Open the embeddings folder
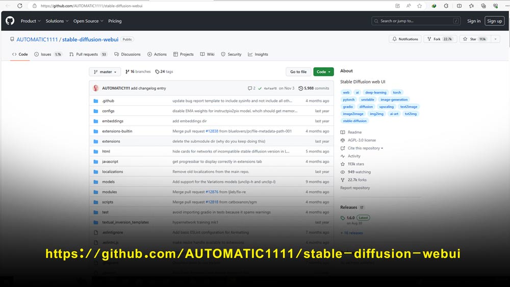The width and height of the screenshot is (510, 287). pos(113,121)
